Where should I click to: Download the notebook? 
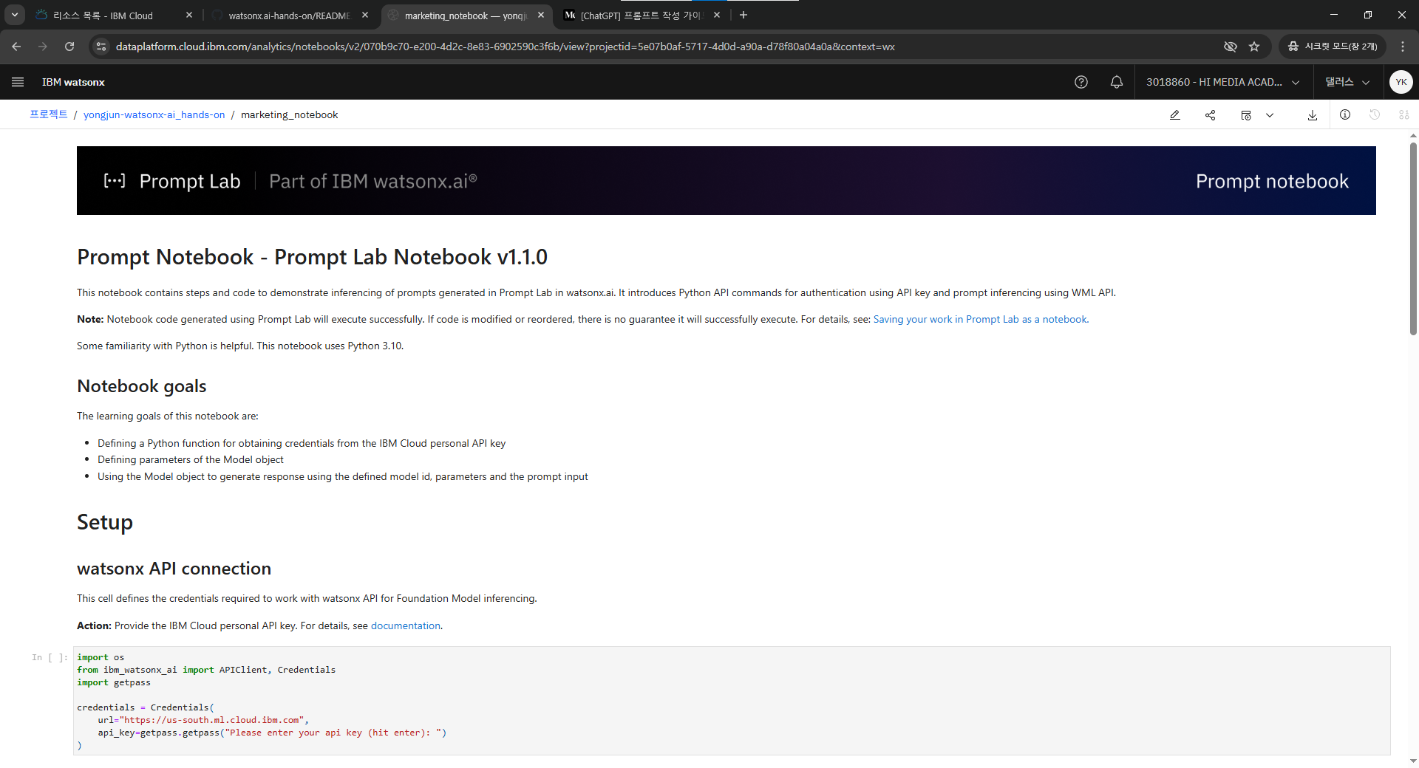[x=1313, y=115]
